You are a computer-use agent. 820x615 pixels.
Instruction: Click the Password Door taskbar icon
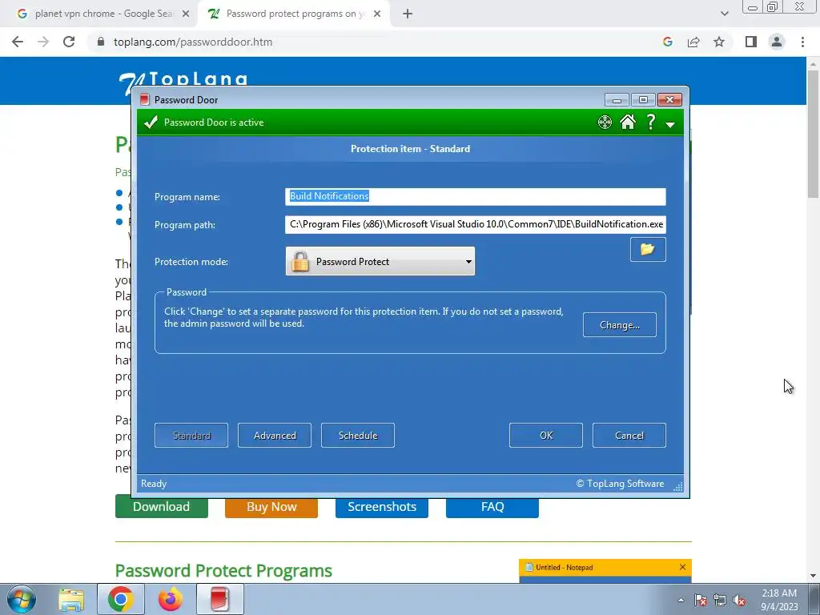(220, 599)
